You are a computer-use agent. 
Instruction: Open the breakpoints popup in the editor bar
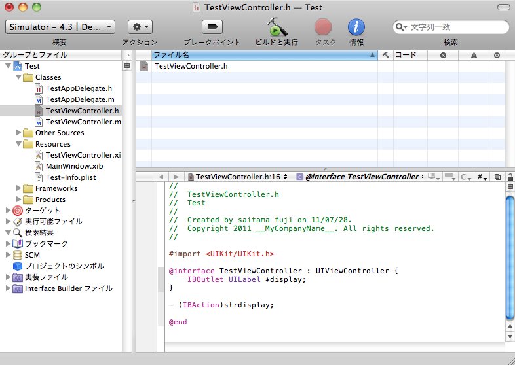pos(449,177)
